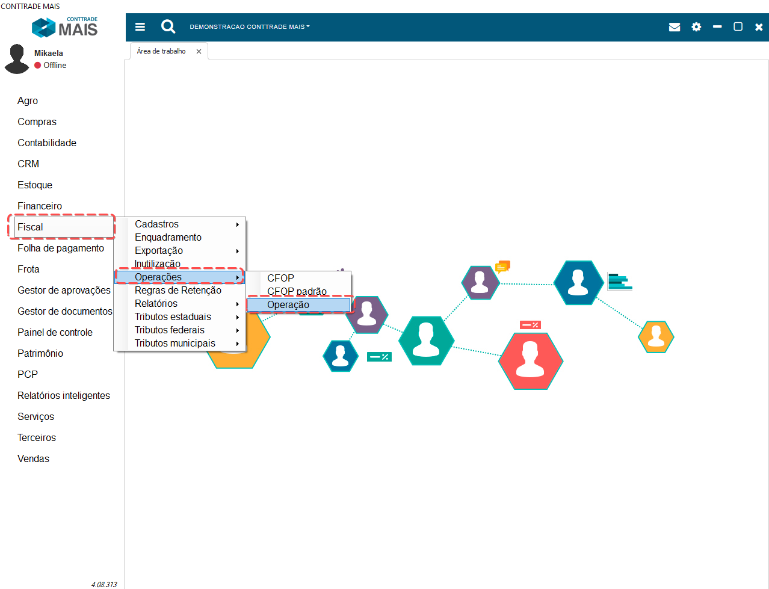Click the Mikaela user avatar
Screen dimensions: 769x589
pos(17,59)
